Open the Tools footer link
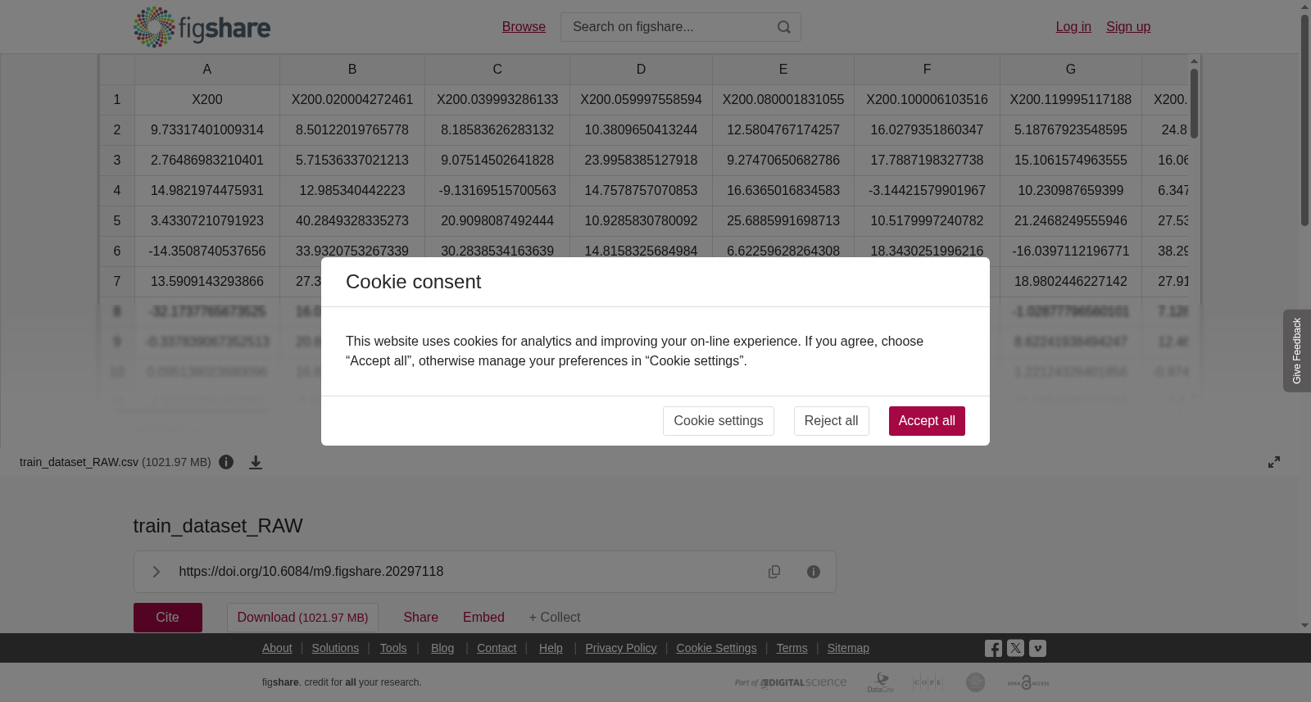 pyautogui.click(x=393, y=648)
